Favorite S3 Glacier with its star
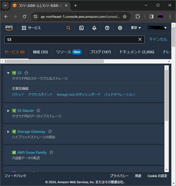 coord(38,111)
